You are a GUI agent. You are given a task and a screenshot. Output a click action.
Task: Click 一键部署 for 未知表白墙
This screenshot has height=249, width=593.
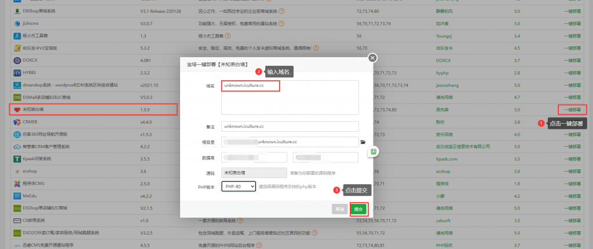[572, 110]
